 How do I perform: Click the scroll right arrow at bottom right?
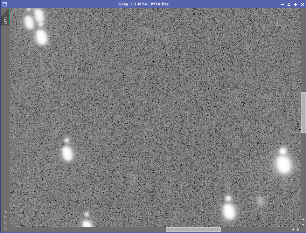pyautogui.click(x=298, y=230)
